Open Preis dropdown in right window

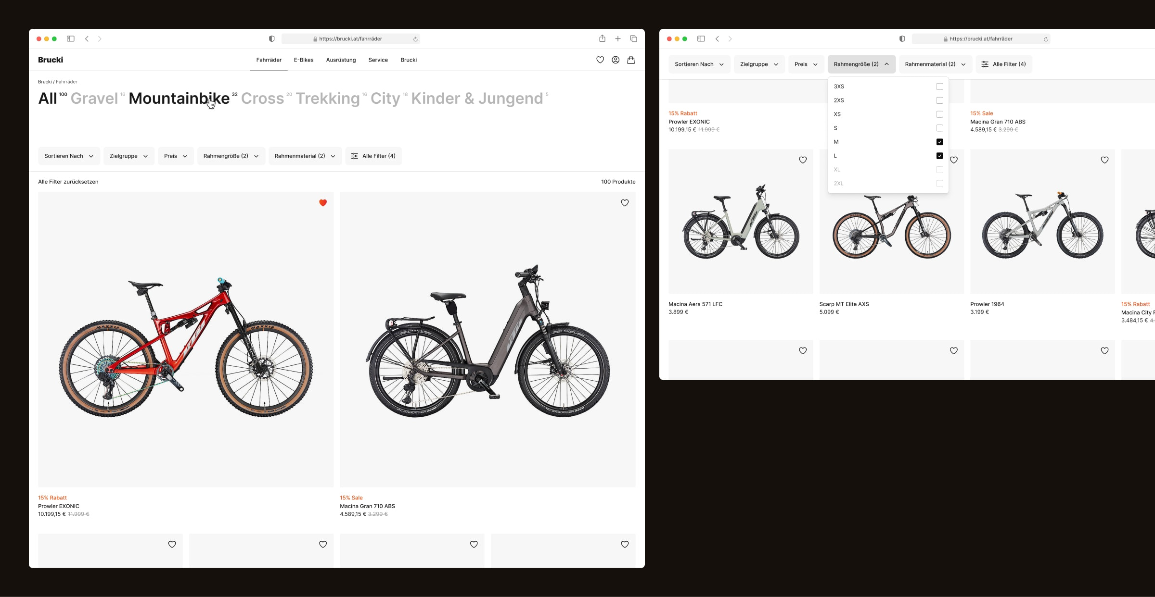coord(806,64)
